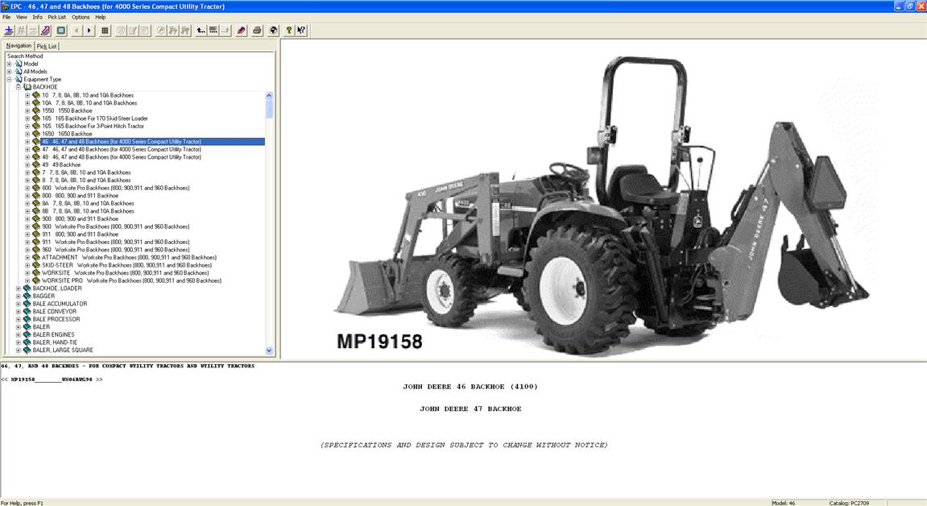This screenshot has width=927, height=506.
Task: Expand the BALE PROCESSOR category
Action: pos(19,319)
